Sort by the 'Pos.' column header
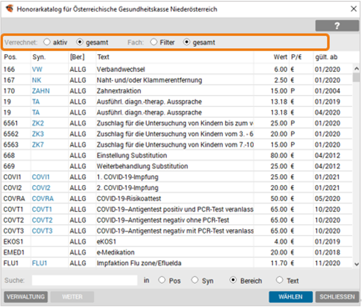362x307 pixels. click(x=10, y=57)
